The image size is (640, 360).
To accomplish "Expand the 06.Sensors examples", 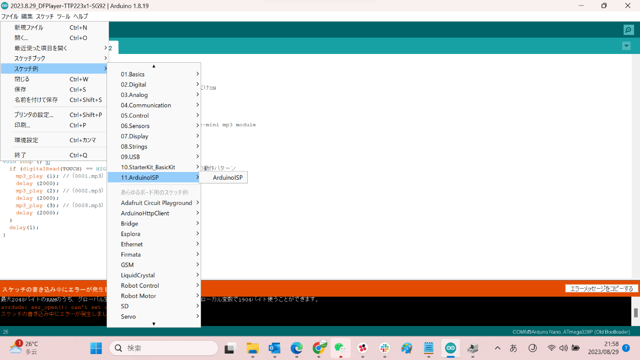I will click(x=154, y=126).
